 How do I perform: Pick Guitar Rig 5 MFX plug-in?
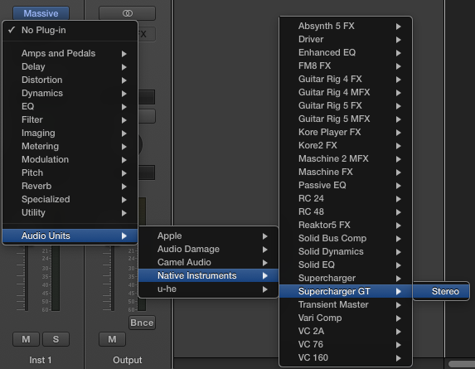[x=346, y=119]
